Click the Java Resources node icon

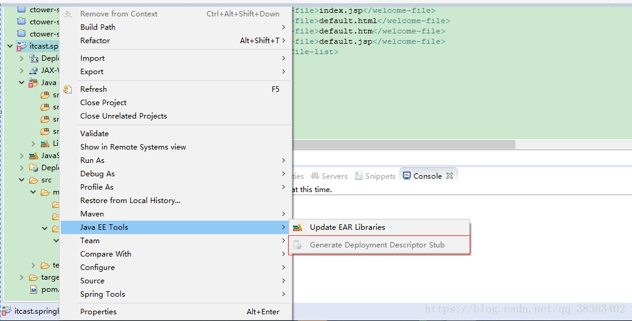tap(33, 83)
